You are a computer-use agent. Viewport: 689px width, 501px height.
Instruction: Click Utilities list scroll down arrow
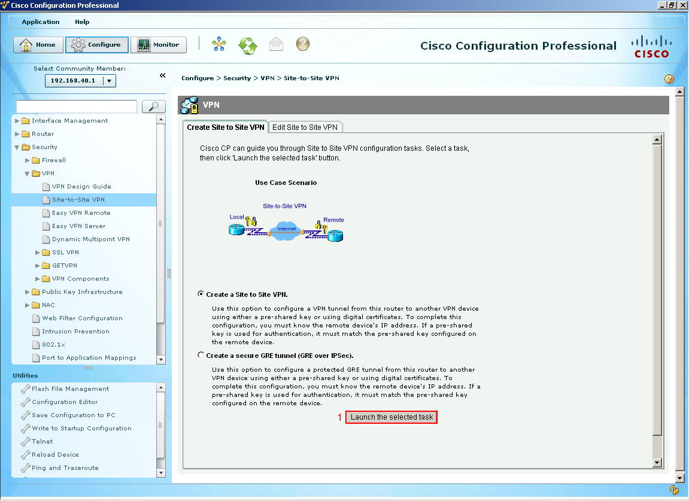point(161,473)
